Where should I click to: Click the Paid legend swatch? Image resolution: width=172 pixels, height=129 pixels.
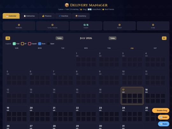click(14, 44)
